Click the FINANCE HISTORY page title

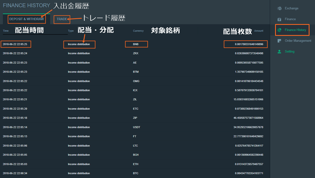(x=26, y=5)
